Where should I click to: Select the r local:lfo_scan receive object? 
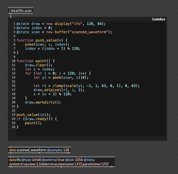20,11
